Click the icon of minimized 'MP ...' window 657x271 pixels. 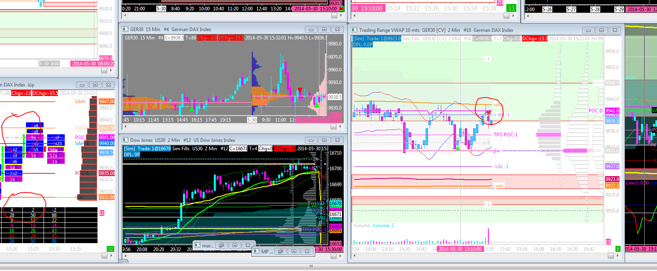(x=257, y=251)
